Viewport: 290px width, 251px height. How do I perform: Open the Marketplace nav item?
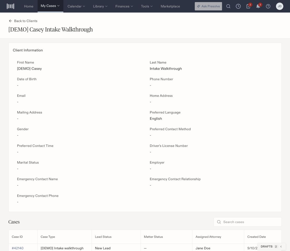[x=170, y=6]
